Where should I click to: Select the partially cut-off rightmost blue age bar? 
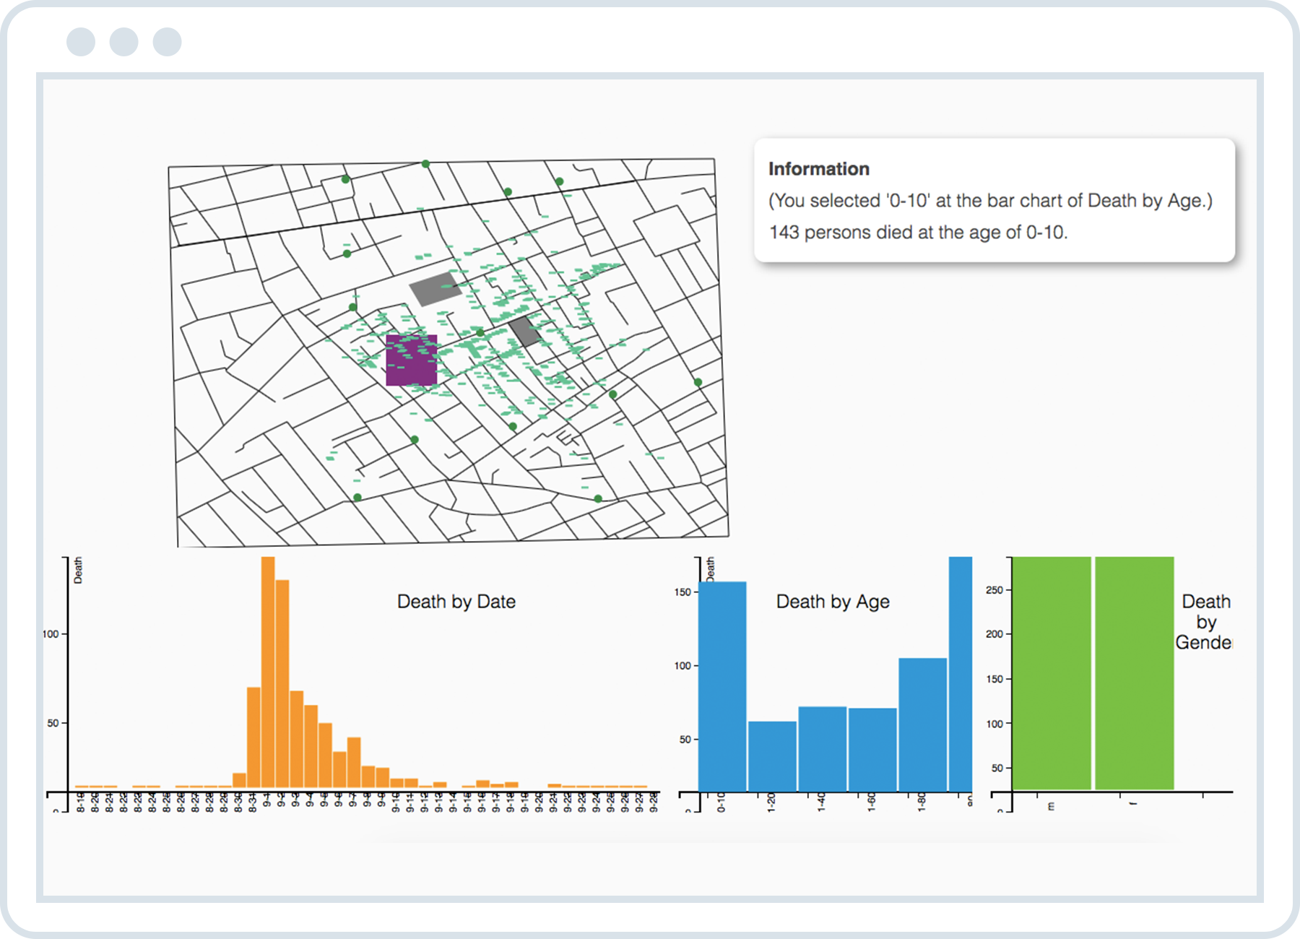[x=961, y=673]
